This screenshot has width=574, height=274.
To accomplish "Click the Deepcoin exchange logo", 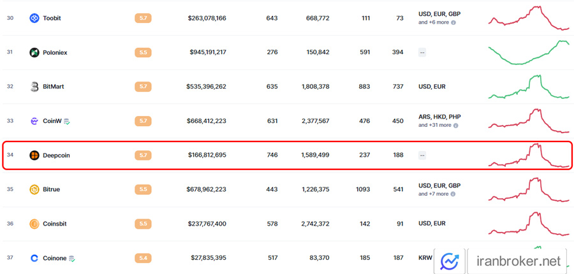I will (34, 155).
